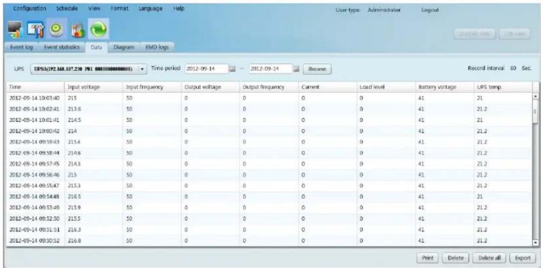Click the table scrollbar up arrow
This screenshot has height=268, width=541.
[x=536, y=95]
